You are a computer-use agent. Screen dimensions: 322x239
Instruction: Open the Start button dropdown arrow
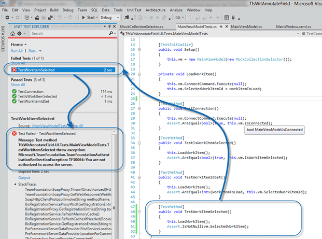97,18
